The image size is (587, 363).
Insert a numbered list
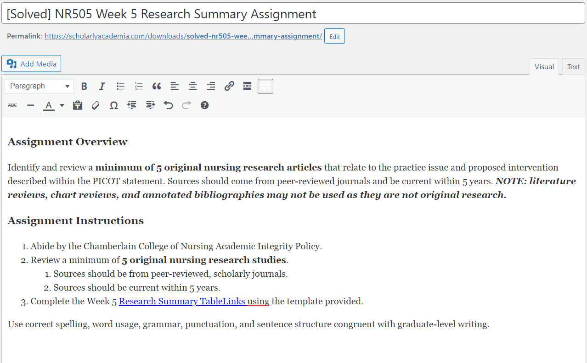pos(139,86)
